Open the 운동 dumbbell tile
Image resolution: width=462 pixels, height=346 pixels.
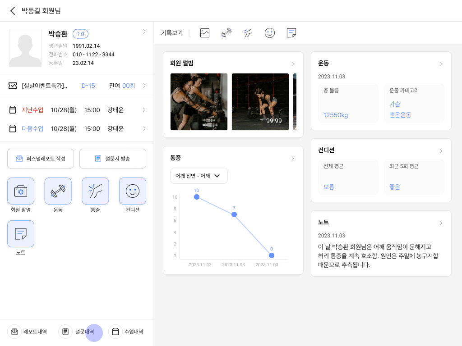click(x=58, y=191)
